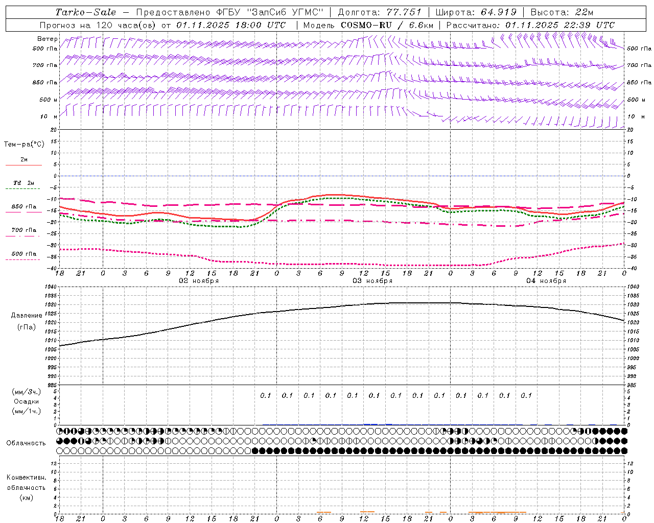Click "Прогноз на 120 часа(ов)" forecast text
The image size is (654, 523).
pos(98,25)
